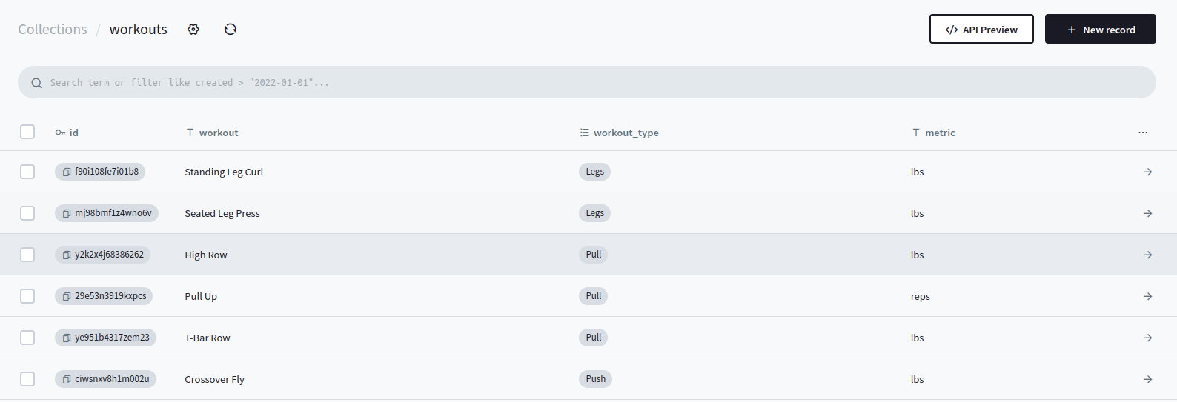Open workouts collection settings gear

193,30
